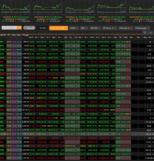Click the chart icon on the Phái sinh button
This screenshot has width=154, height=161.
tap(129, 28)
